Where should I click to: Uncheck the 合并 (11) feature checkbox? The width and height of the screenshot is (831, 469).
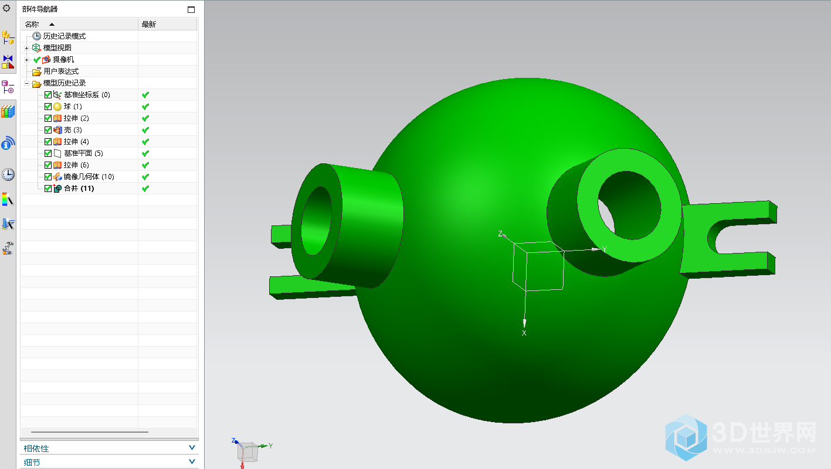(48, 189)
